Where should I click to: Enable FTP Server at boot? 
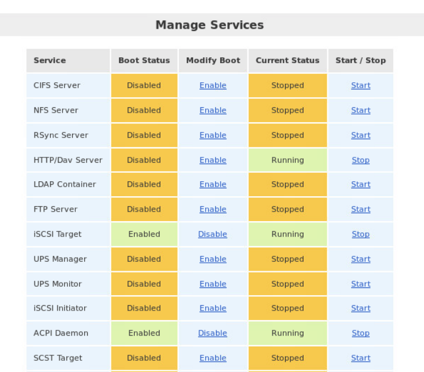[213, 209]
